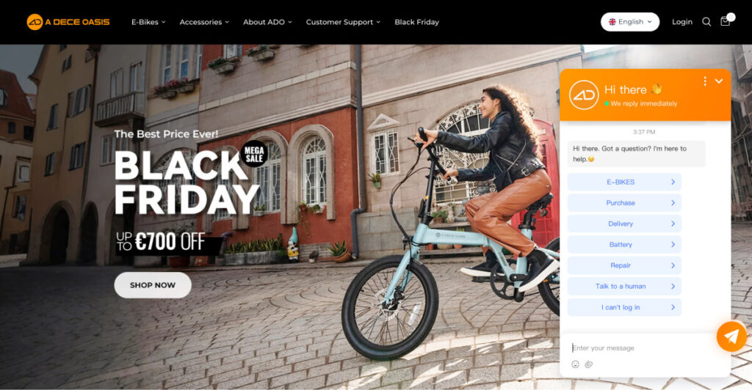Open the emoji picker in chat
Screen dimensions: 752x390
coord(576,364)
